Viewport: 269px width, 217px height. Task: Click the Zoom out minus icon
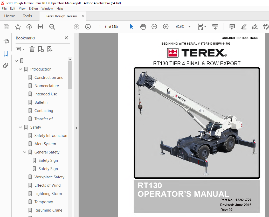click(x=154, y=26)
